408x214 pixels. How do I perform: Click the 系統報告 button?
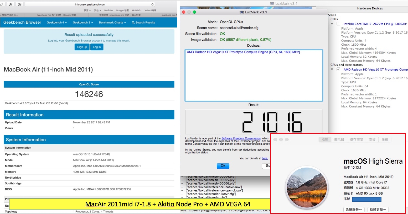pos(354,210)
